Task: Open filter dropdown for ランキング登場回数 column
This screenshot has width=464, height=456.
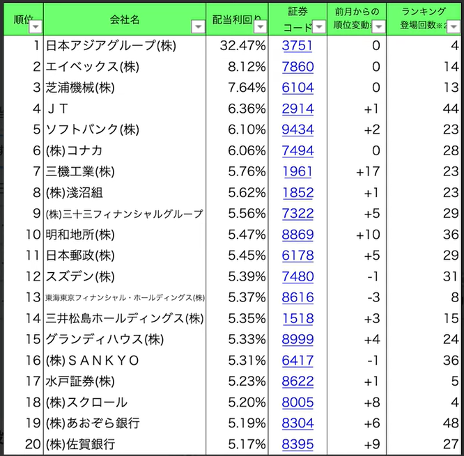Action: (454, 26)
